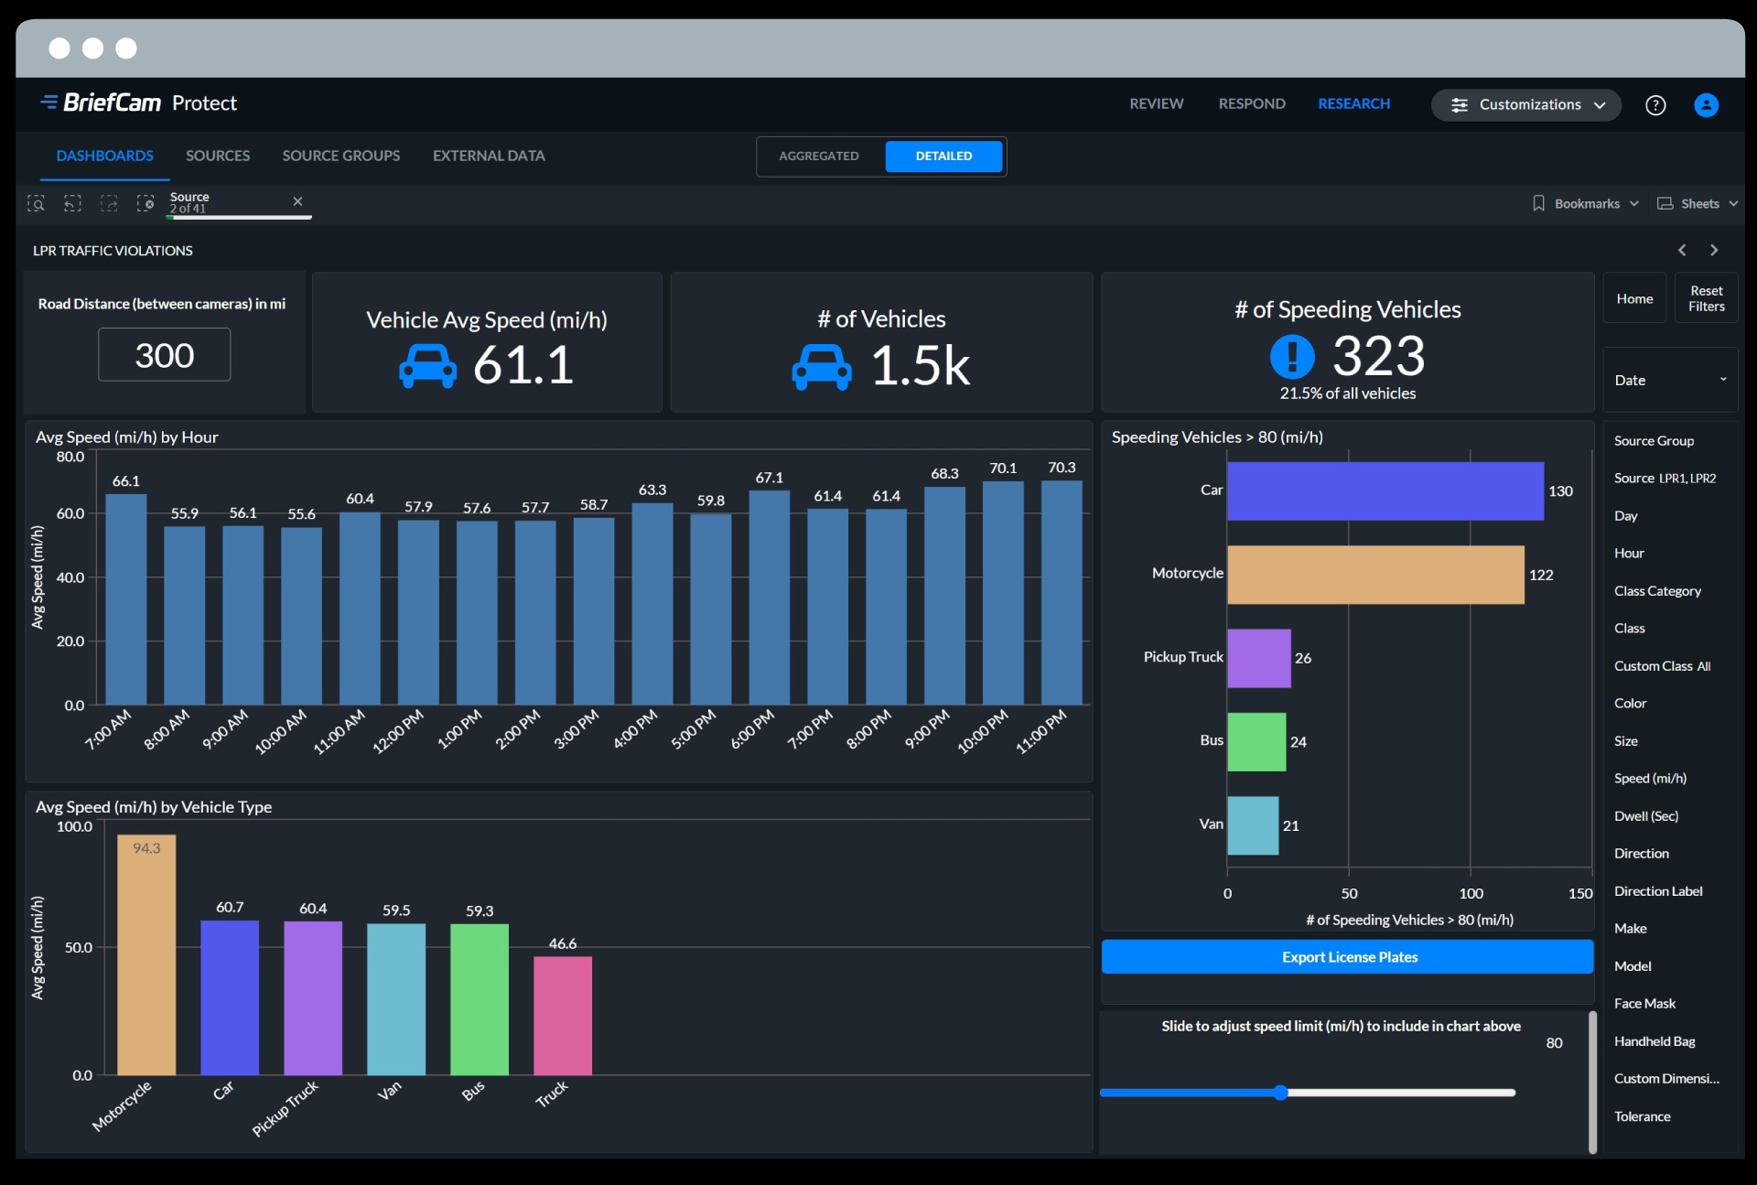Screen dimensions: 1757x1185
Task: Click Export License Plates button
Action: [1348, 957]
